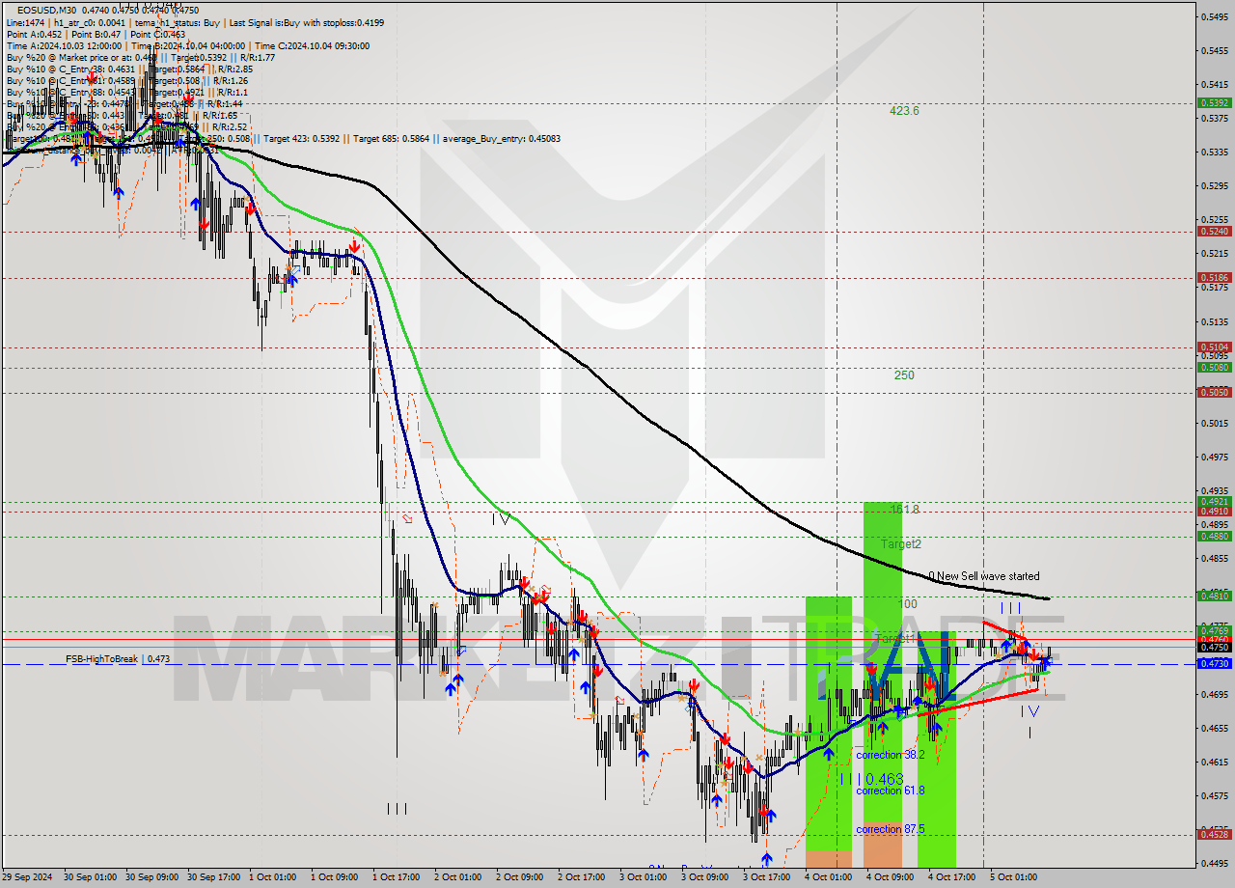Click the red 0.5050 price tag
Image resolution: width=1235 pixels, height=888 pixels.
1214,392
